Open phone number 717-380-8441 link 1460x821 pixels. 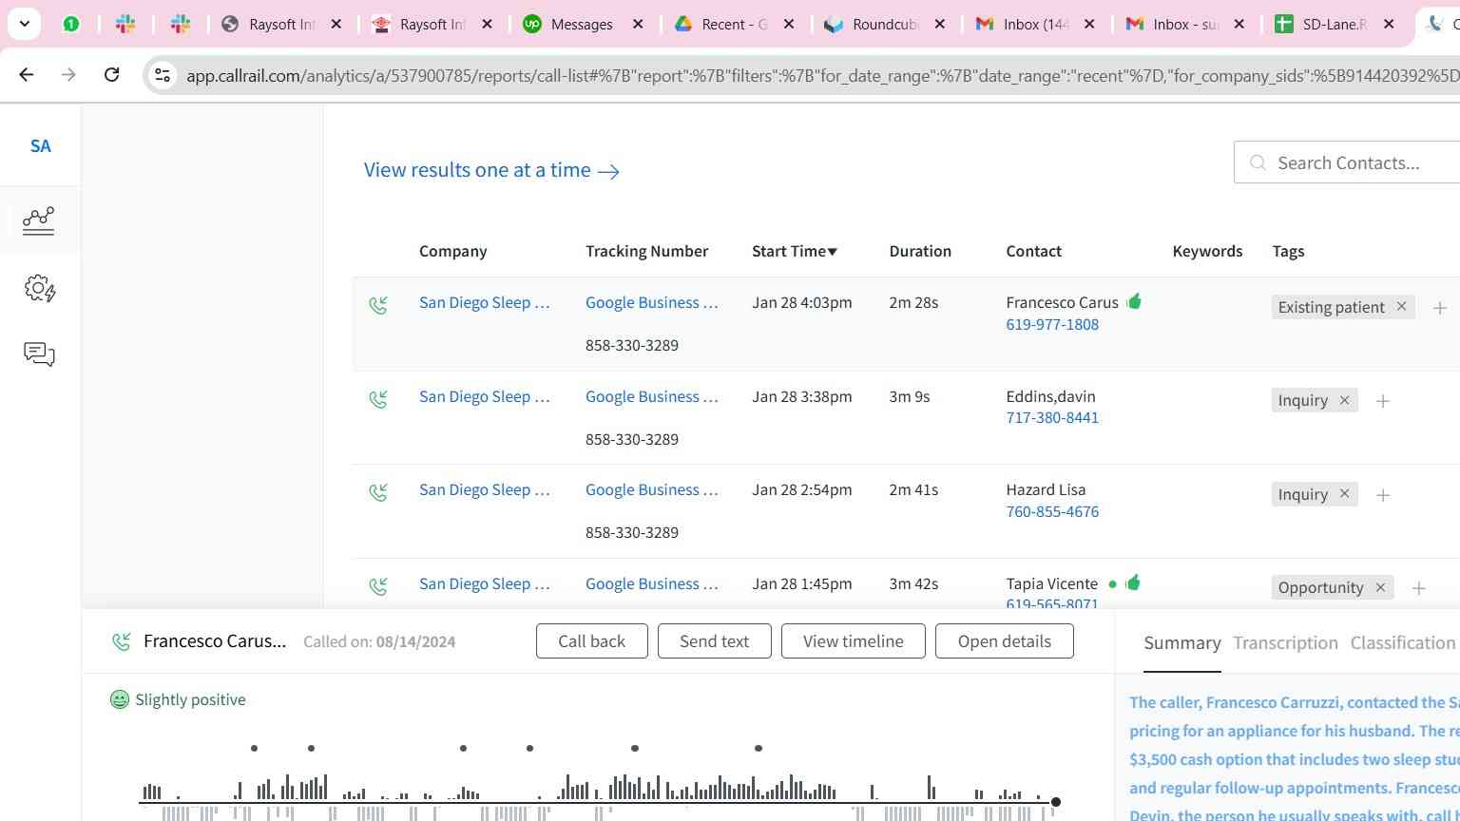coord(1052,417)
